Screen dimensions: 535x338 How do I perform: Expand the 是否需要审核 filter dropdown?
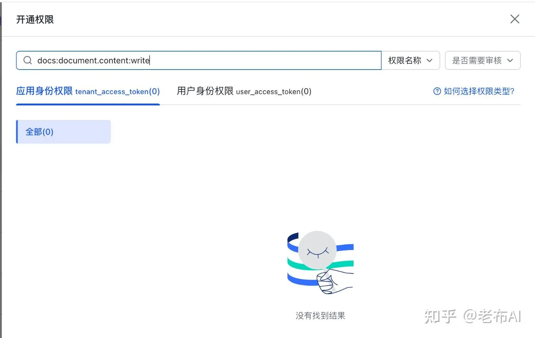[x=483, y=60]
